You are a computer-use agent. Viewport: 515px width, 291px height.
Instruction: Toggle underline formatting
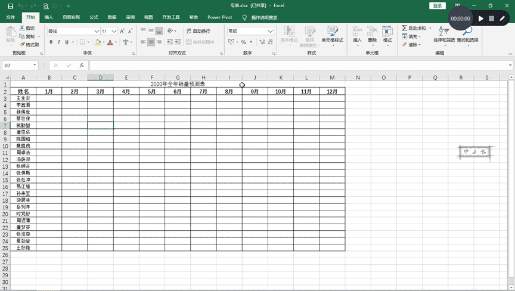67,42
